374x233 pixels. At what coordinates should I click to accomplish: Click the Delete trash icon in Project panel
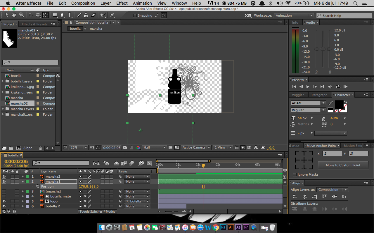click(x=40, y=148)
